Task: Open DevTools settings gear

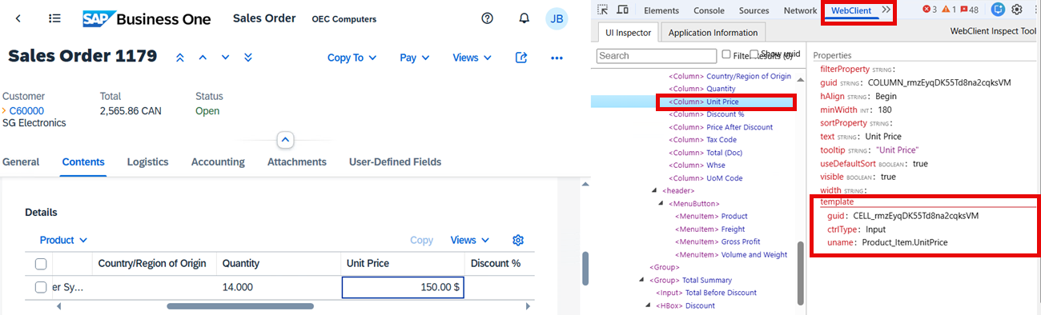Action: point(1017,10)
